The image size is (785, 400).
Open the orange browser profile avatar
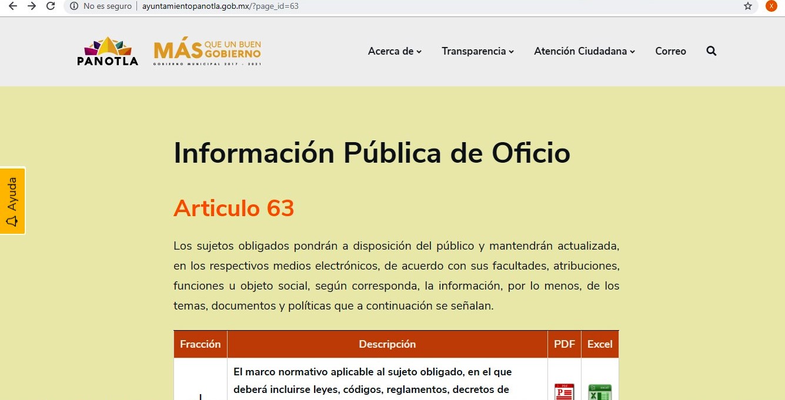point(771,6)
